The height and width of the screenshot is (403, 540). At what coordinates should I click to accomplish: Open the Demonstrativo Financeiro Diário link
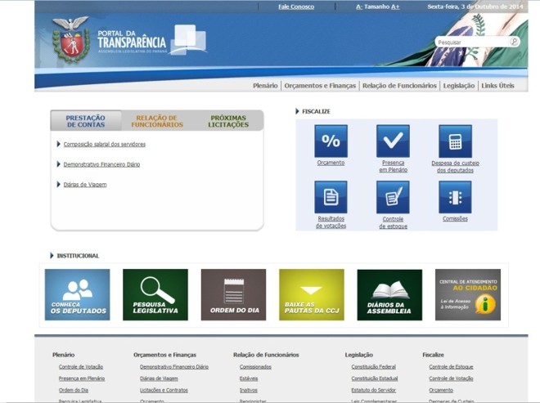101,164
